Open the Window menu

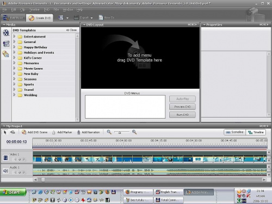coord(67,10)
